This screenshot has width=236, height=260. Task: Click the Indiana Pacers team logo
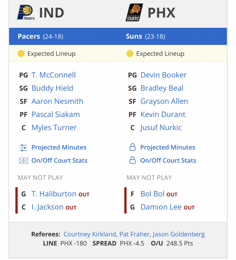click(26, 12)
